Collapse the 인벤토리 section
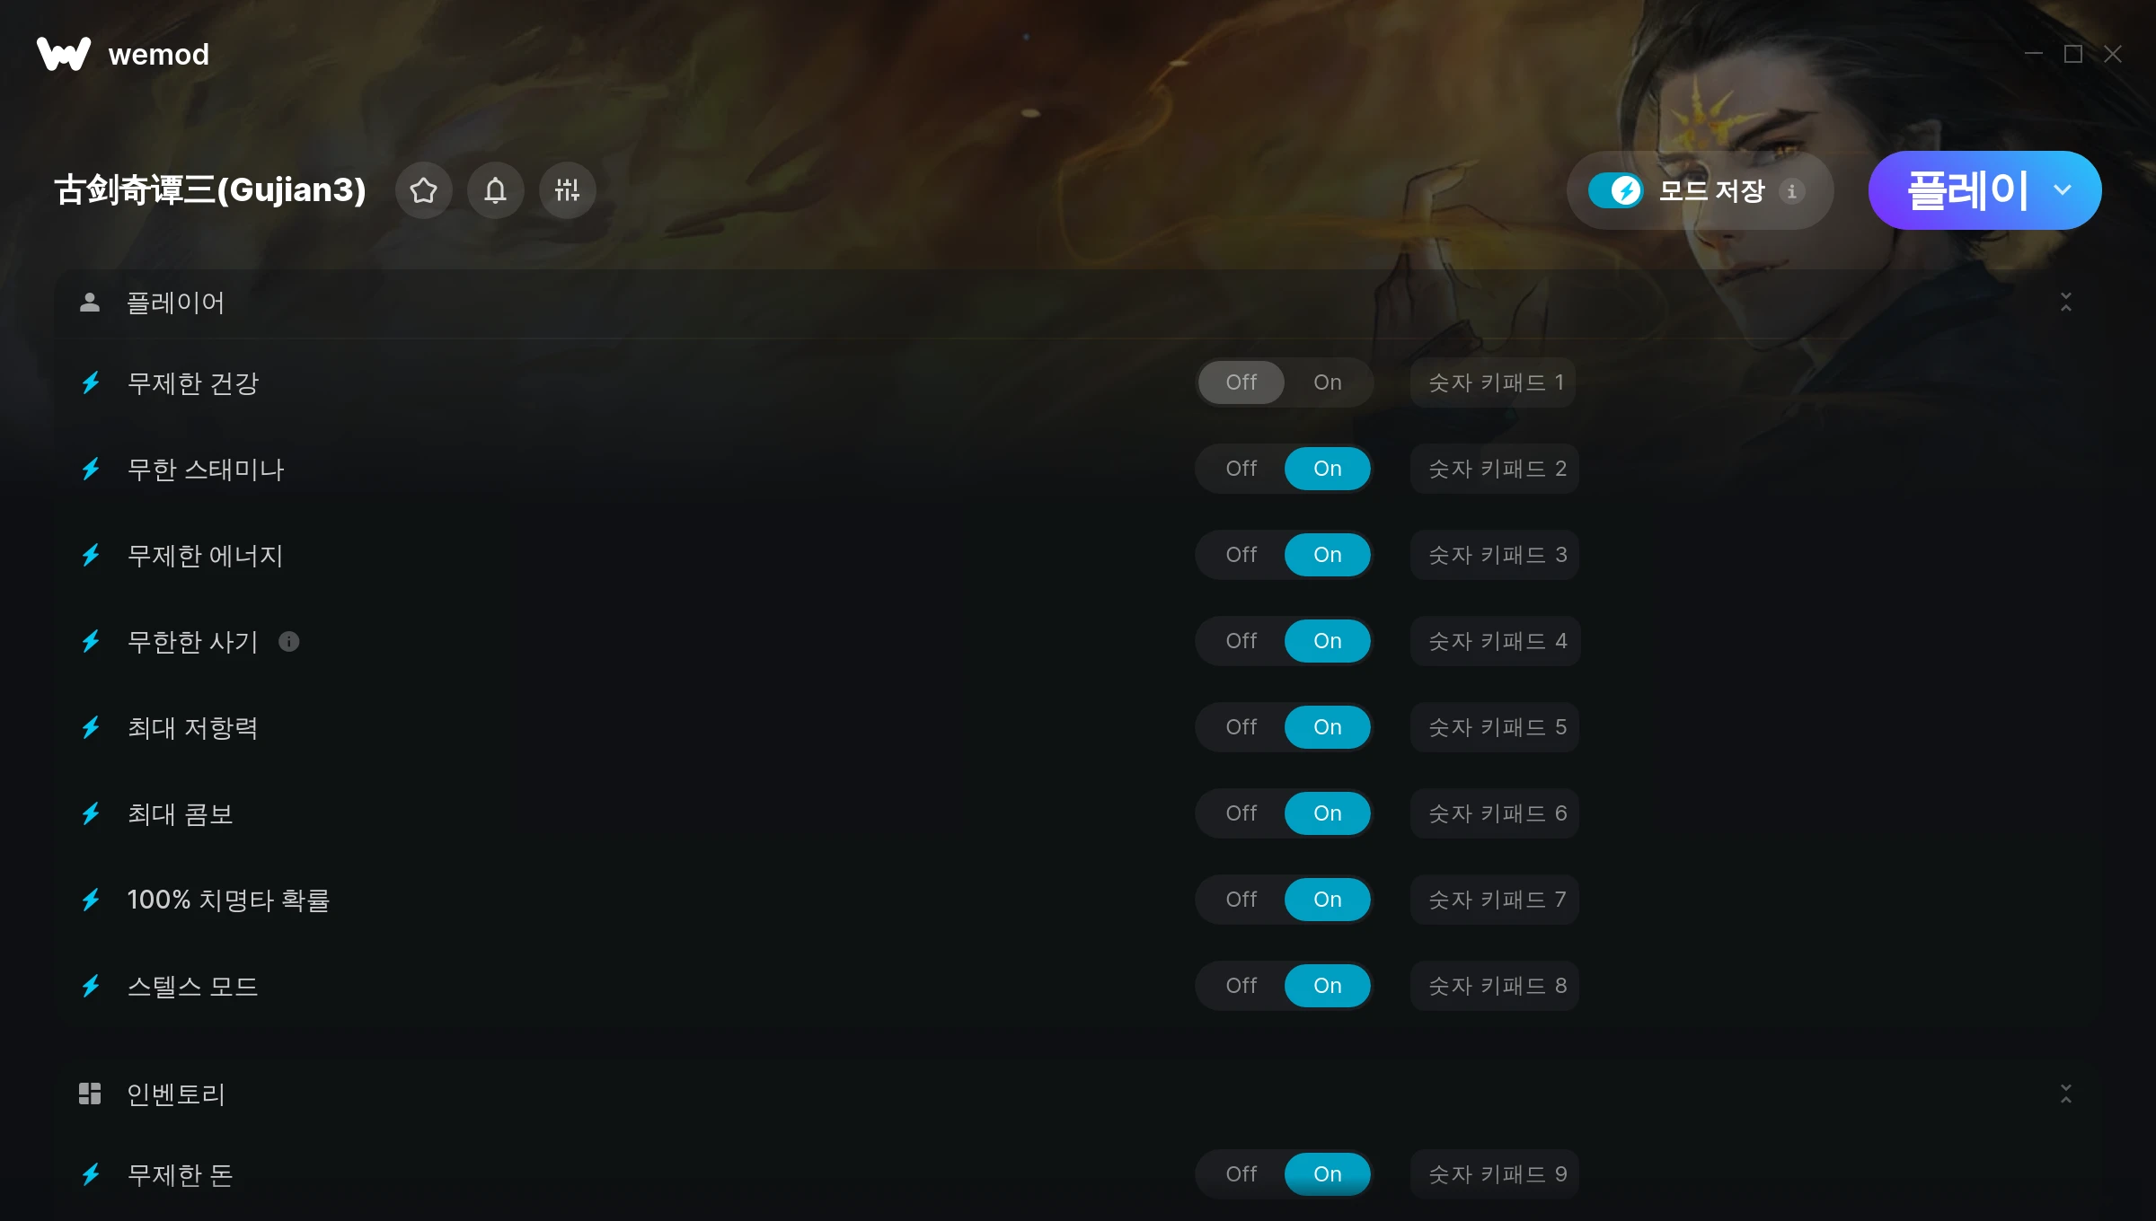 2066,1094
